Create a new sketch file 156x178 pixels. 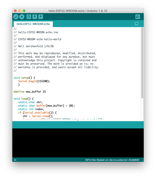click(29, 17)
